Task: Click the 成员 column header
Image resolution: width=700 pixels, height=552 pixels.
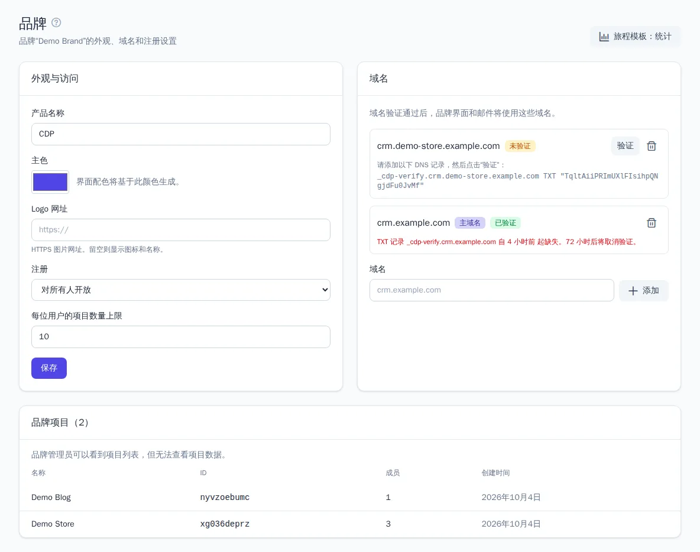Action: click(393, 473)
